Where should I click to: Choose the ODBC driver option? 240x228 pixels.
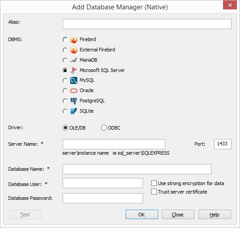click(x=104, y=127)
